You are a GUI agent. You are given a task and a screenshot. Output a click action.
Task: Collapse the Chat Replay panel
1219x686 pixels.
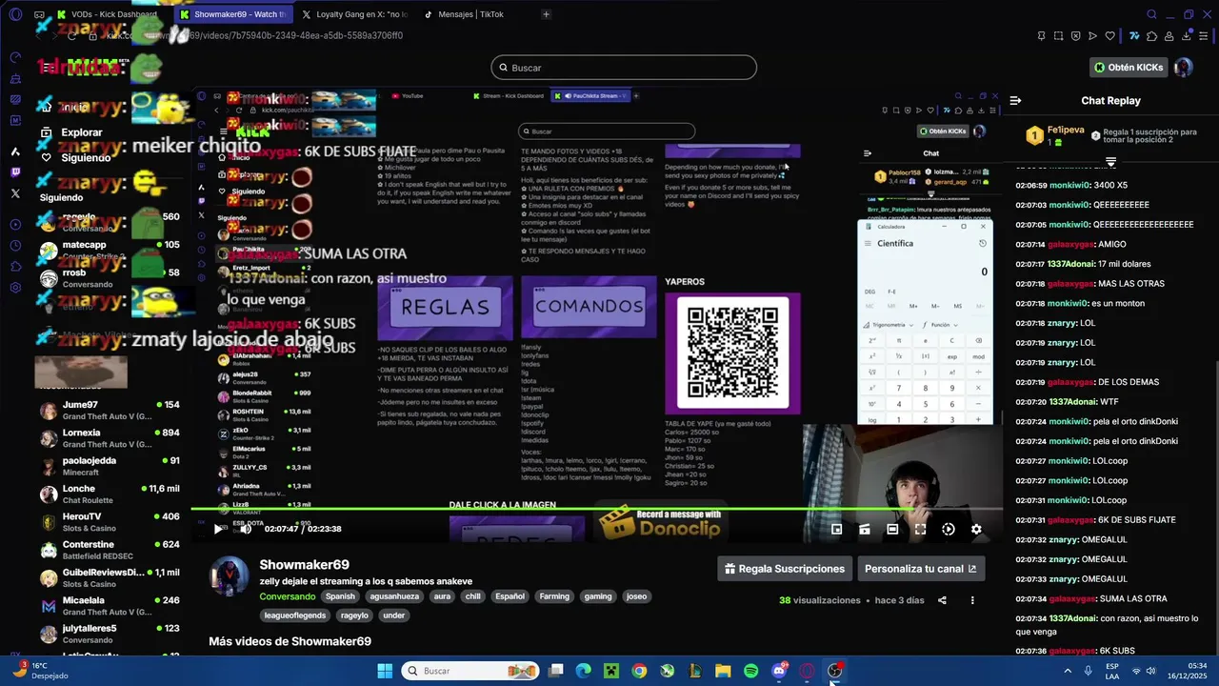coord(1015,100)
